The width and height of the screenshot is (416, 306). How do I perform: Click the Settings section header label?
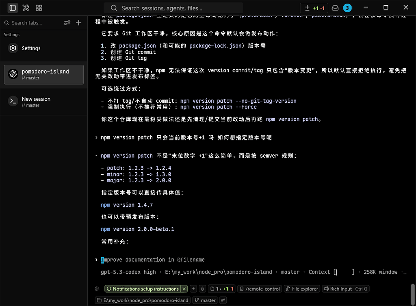(12, 35)
